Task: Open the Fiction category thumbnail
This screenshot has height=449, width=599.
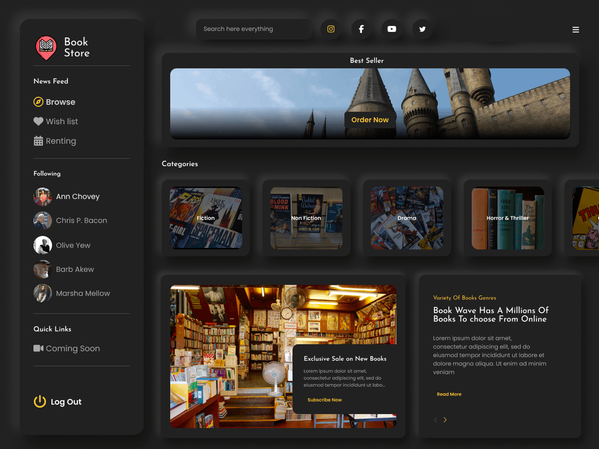Action: click(x=206, y=218)
